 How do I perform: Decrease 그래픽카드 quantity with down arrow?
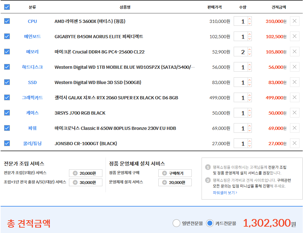[250, 100]
